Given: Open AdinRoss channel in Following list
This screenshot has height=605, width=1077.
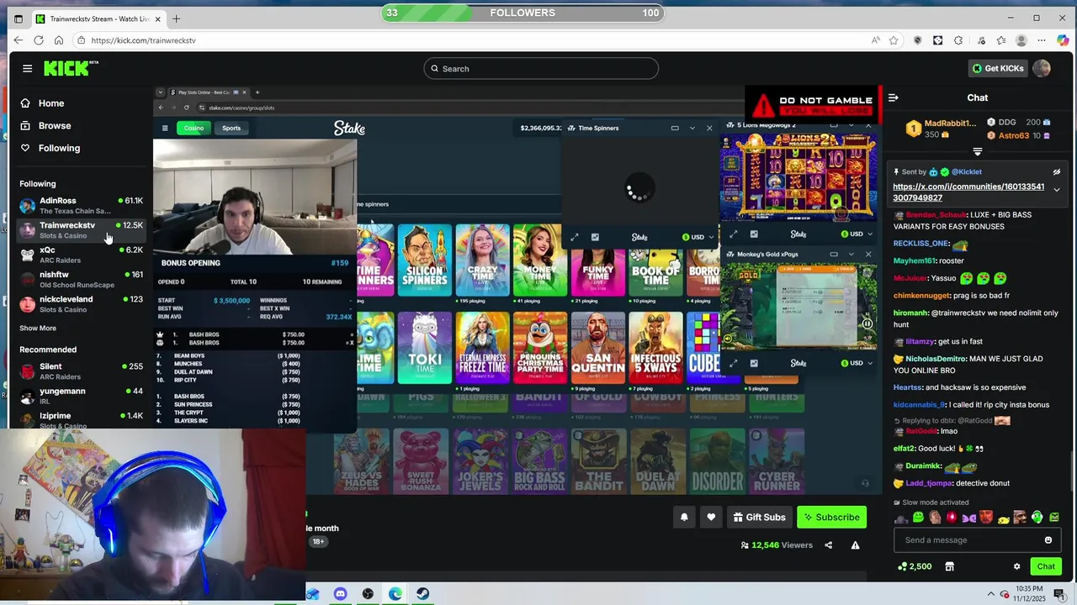Looking at the screenshot, I should (x=81, y=205).
